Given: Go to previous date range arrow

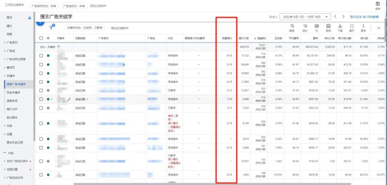Looking at the screenshot, I should 335,17.
